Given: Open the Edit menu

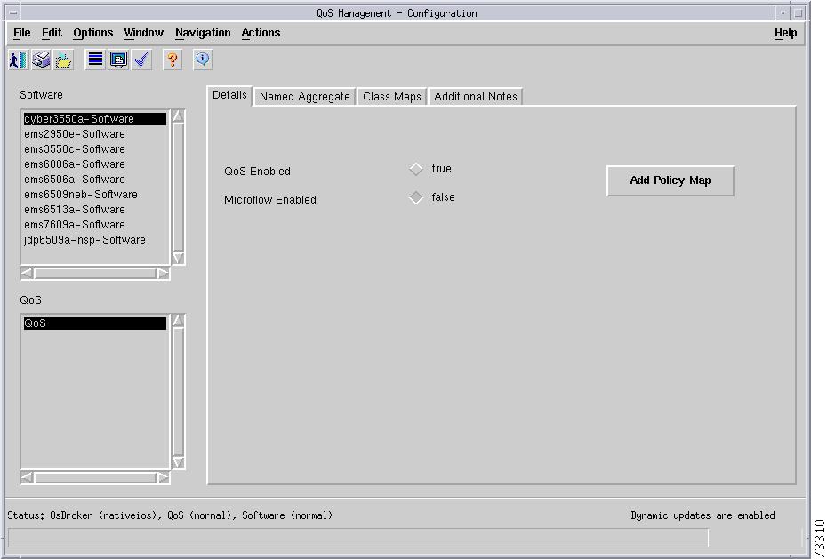Looking at the screenshot, I should coord(52,33).
